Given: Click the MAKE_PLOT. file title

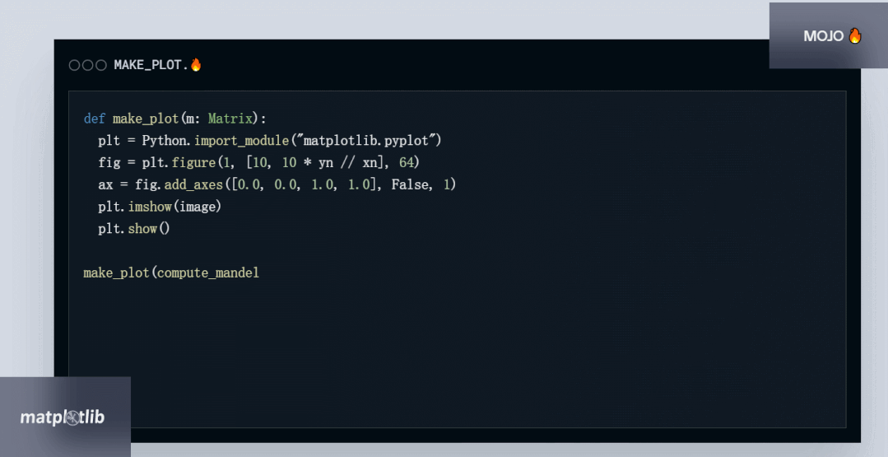Looking at the screenshot, I should click(x=151, y=65).
